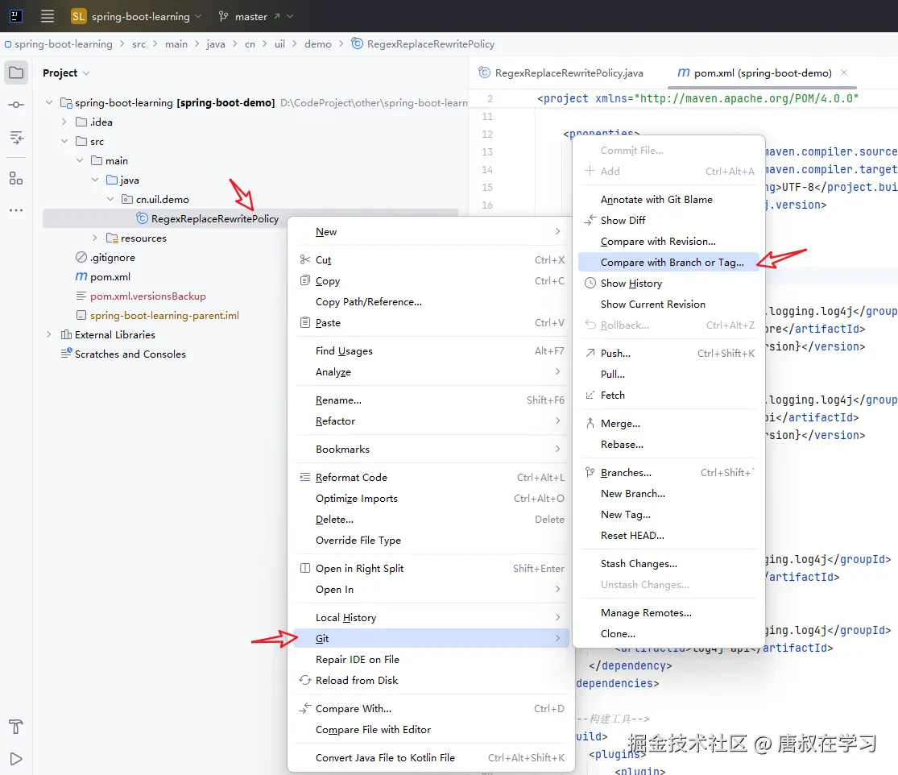Choose Find Usages
Image resolution: width=898 pixels, height=775 pixels.
click(432, 350)
